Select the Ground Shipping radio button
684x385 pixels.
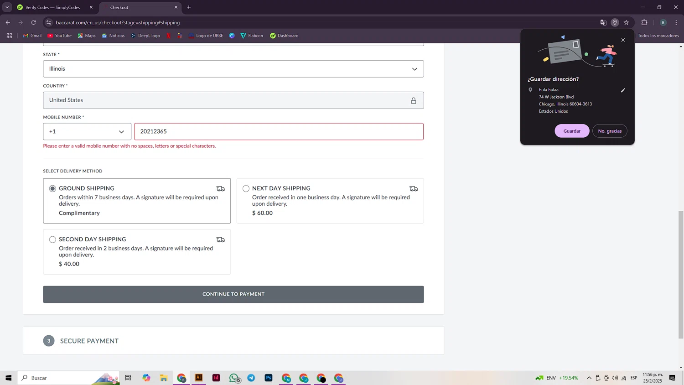tap(52, 188)
